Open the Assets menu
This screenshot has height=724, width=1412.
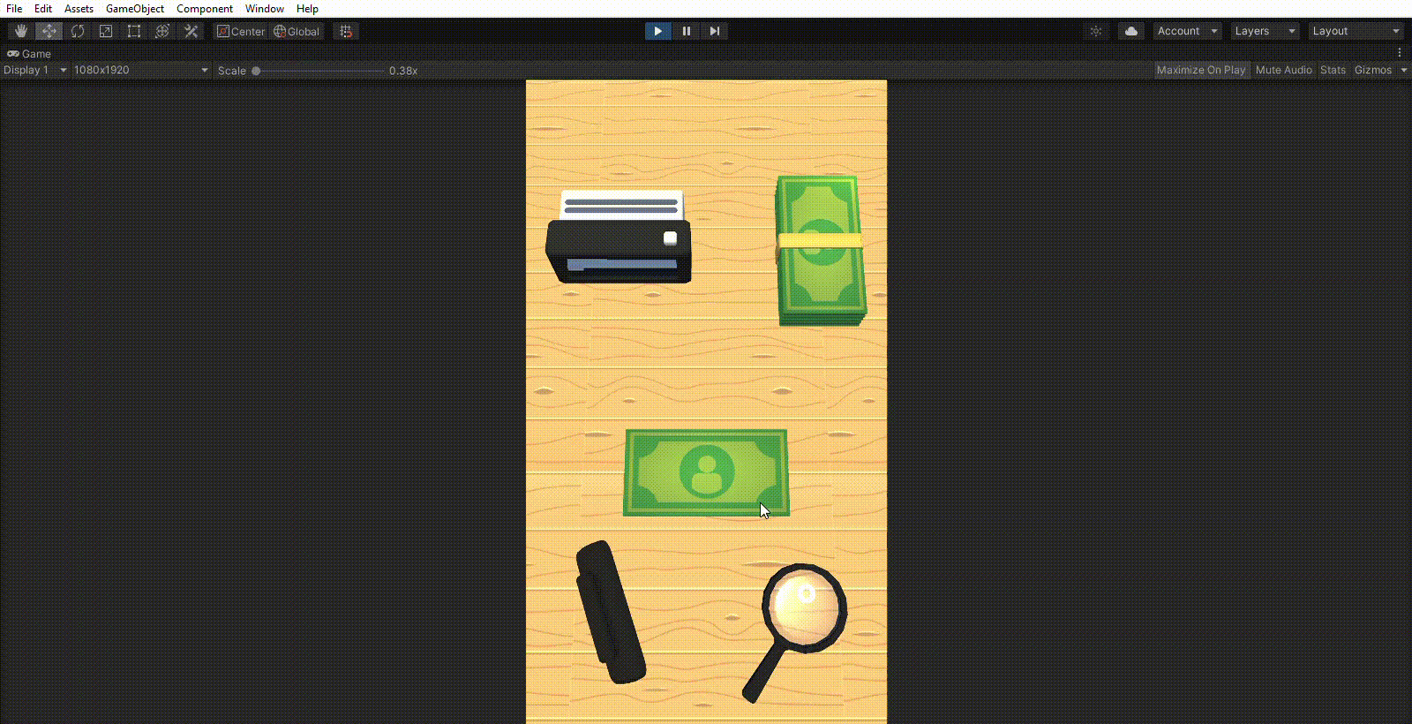click(x=79, y=9)
